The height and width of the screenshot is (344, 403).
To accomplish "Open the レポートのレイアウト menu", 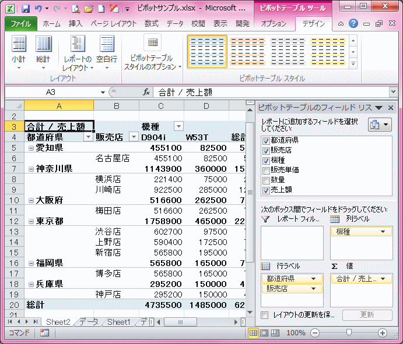I will pyautogui.click(x=78, y=53).
